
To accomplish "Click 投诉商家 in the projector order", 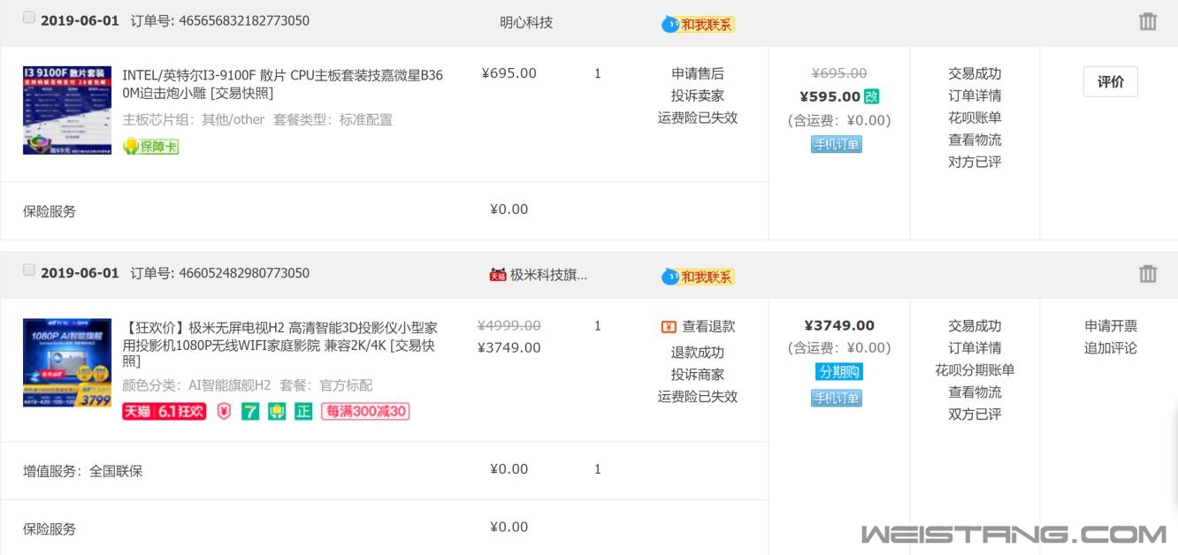I will [698, 375].
